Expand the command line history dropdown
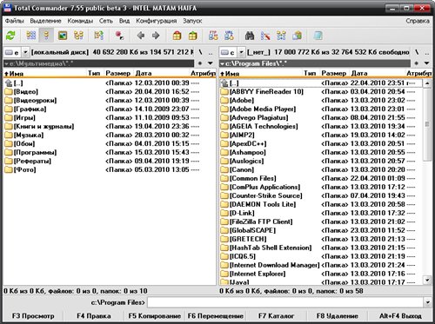 pos(427,302)
